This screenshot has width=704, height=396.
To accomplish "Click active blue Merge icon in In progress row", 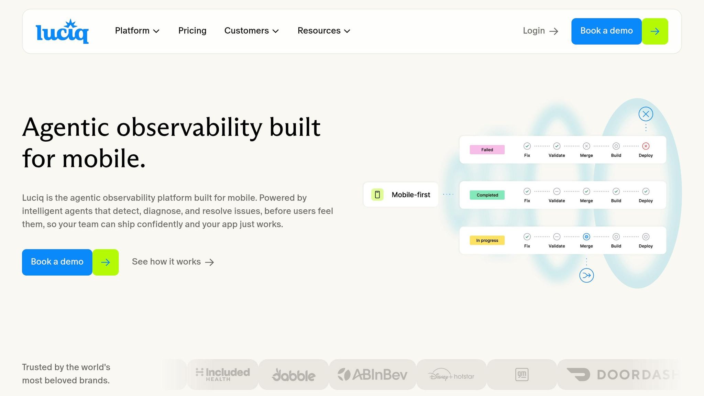I will [x=586, y=237].
